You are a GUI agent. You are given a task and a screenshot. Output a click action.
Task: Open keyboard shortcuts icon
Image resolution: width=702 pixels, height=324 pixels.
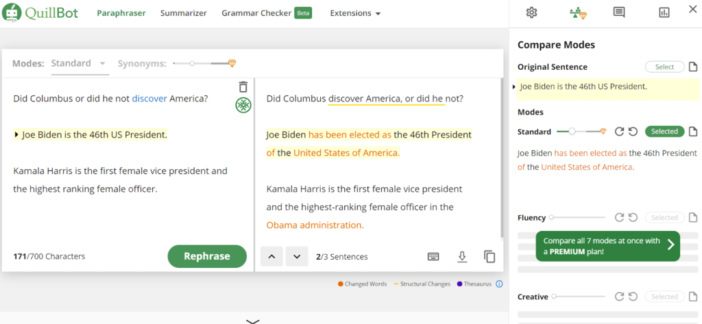pos(433,256)
